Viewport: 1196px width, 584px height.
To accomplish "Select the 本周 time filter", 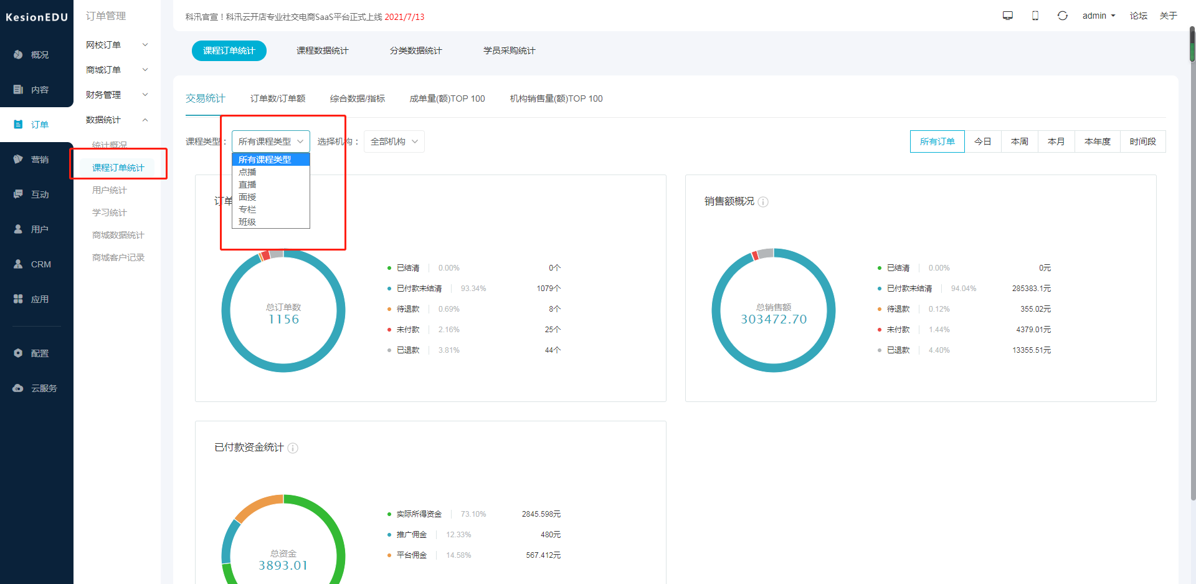I will click(1020, 141).
